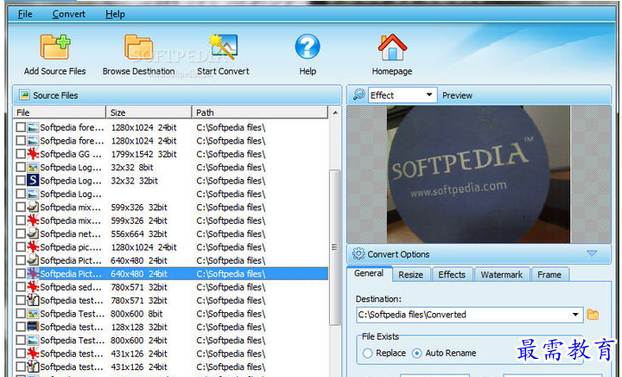Image resolution: width=622 pixels, height=377 pixels.
Task: Click file icon of 800x600 8bit row
Action: [33, 314]
